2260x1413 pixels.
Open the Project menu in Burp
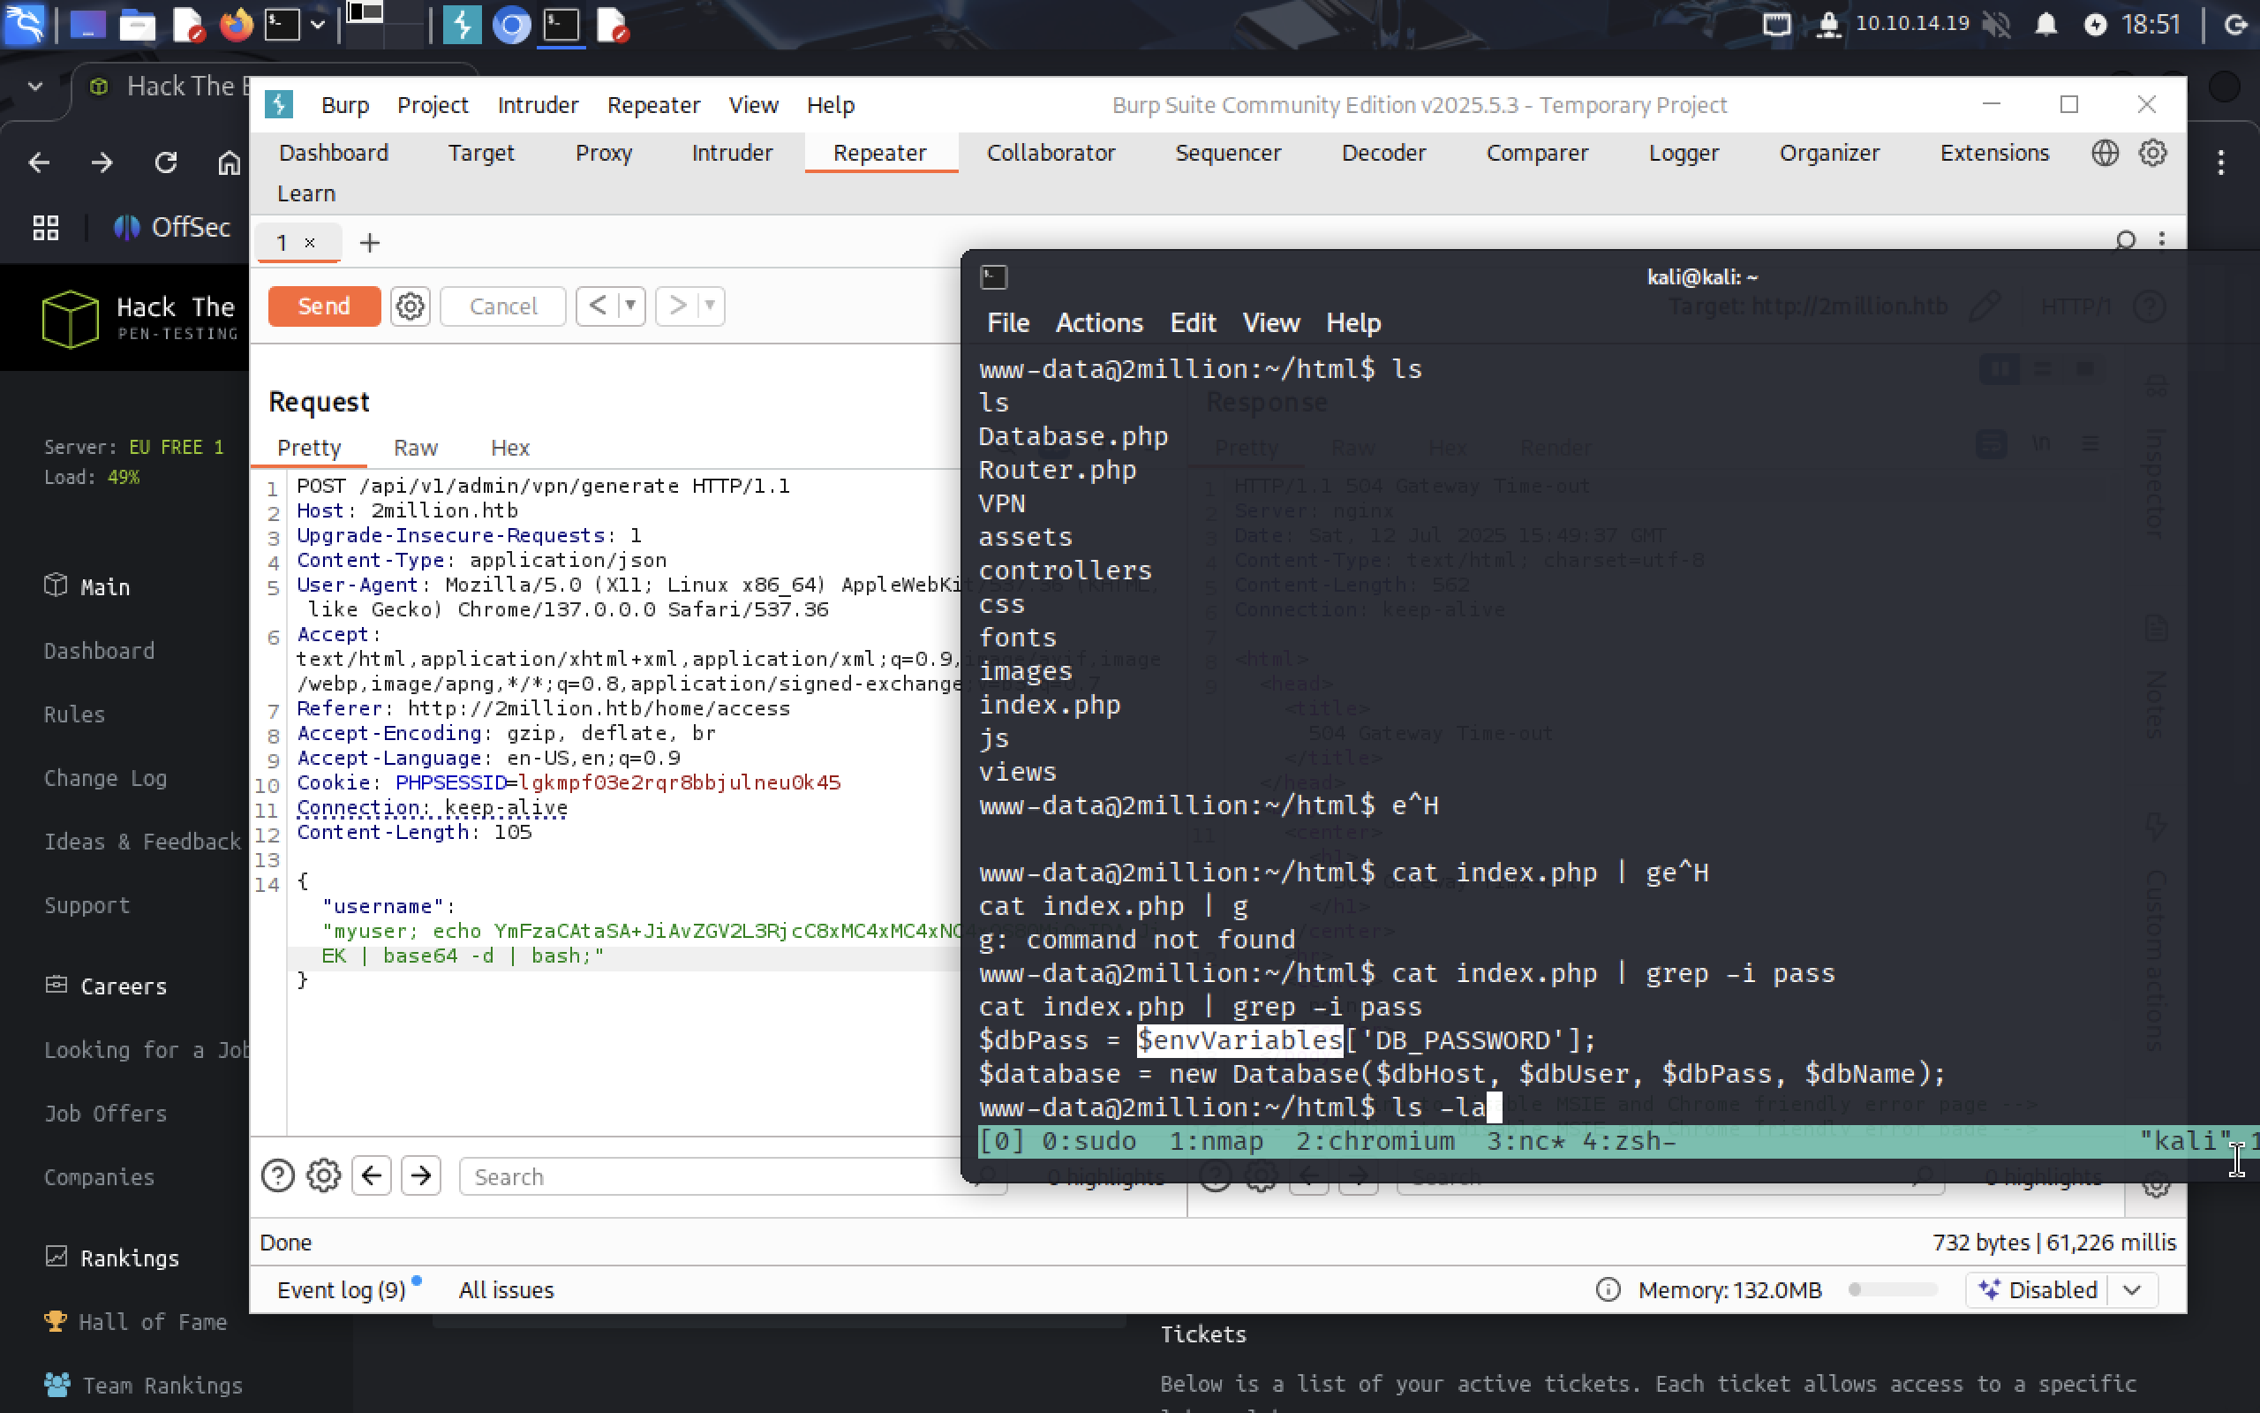[433, 105]
